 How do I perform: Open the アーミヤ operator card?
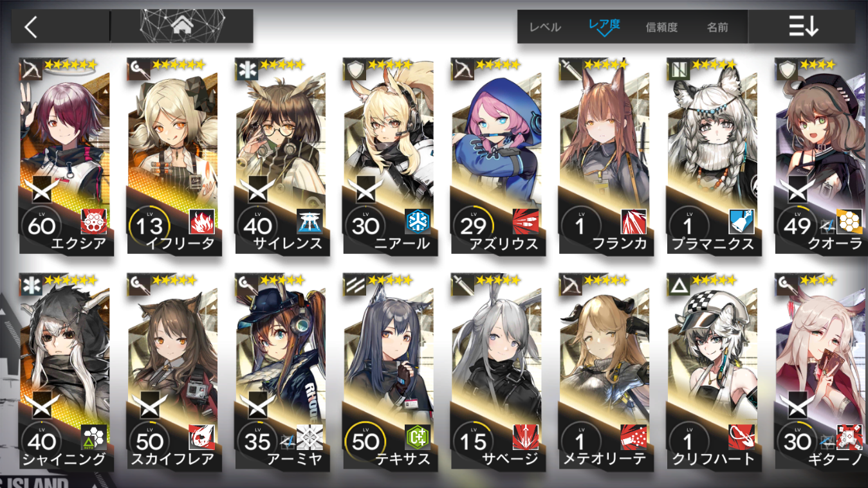point(281,372)
